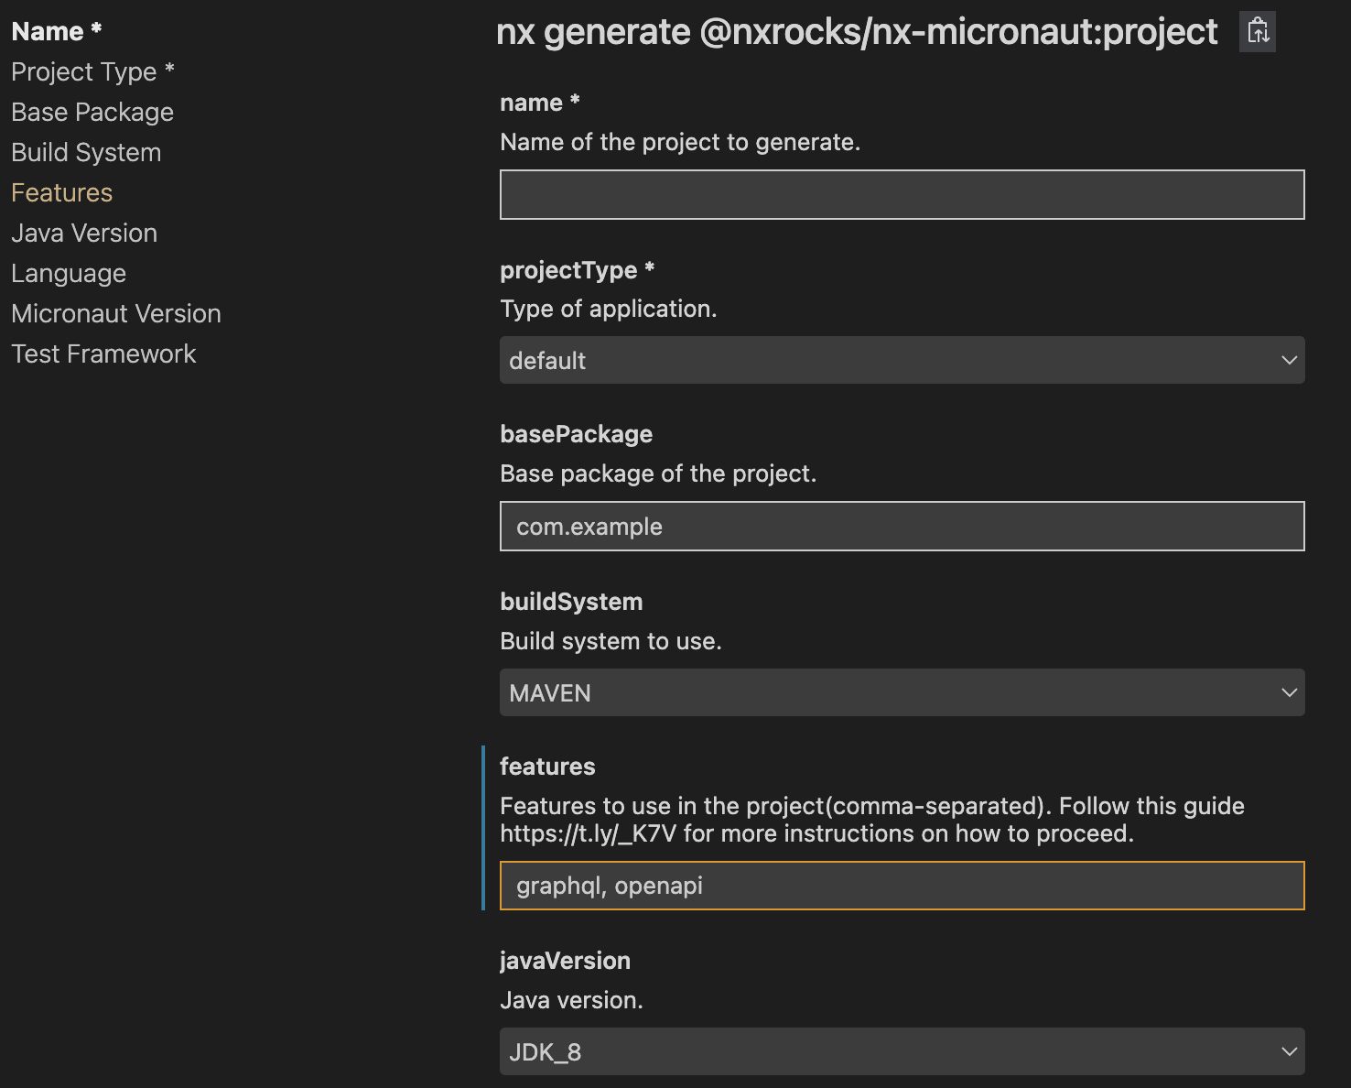The width and height of the screenshot is (1351, 1088).
Task: Click the bold 'name *' field label
Action: pos(540,103)
